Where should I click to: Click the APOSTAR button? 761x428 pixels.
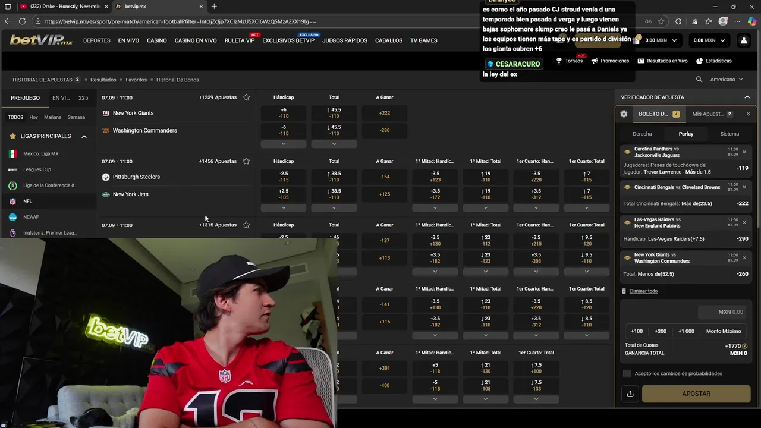click(x=696, y=394)
